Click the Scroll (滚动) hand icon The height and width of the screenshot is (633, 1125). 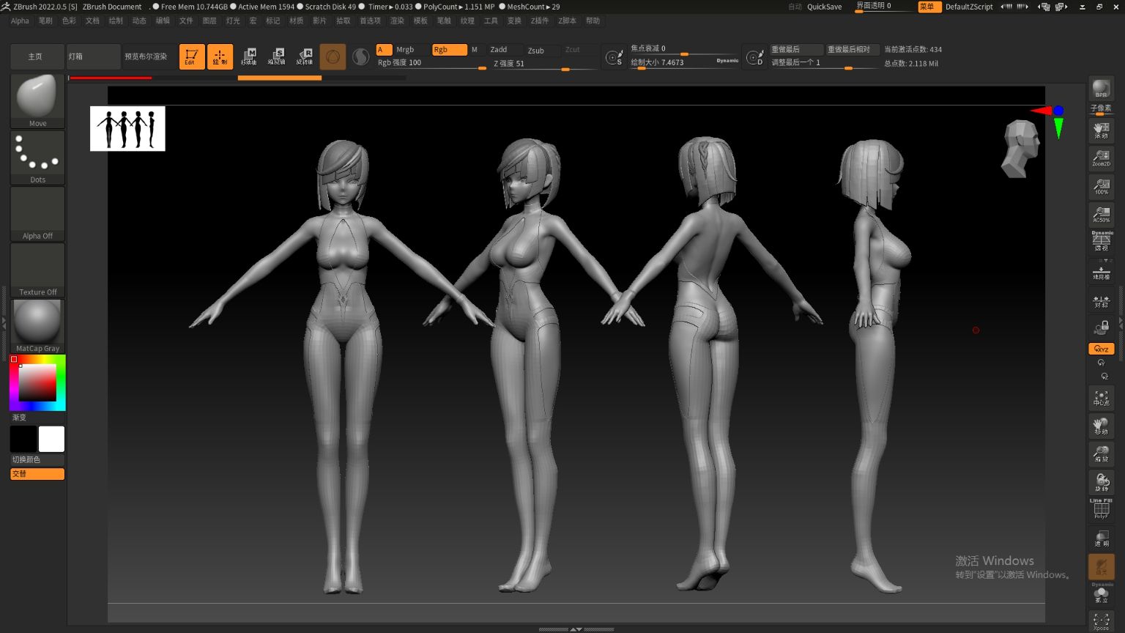1101,130
